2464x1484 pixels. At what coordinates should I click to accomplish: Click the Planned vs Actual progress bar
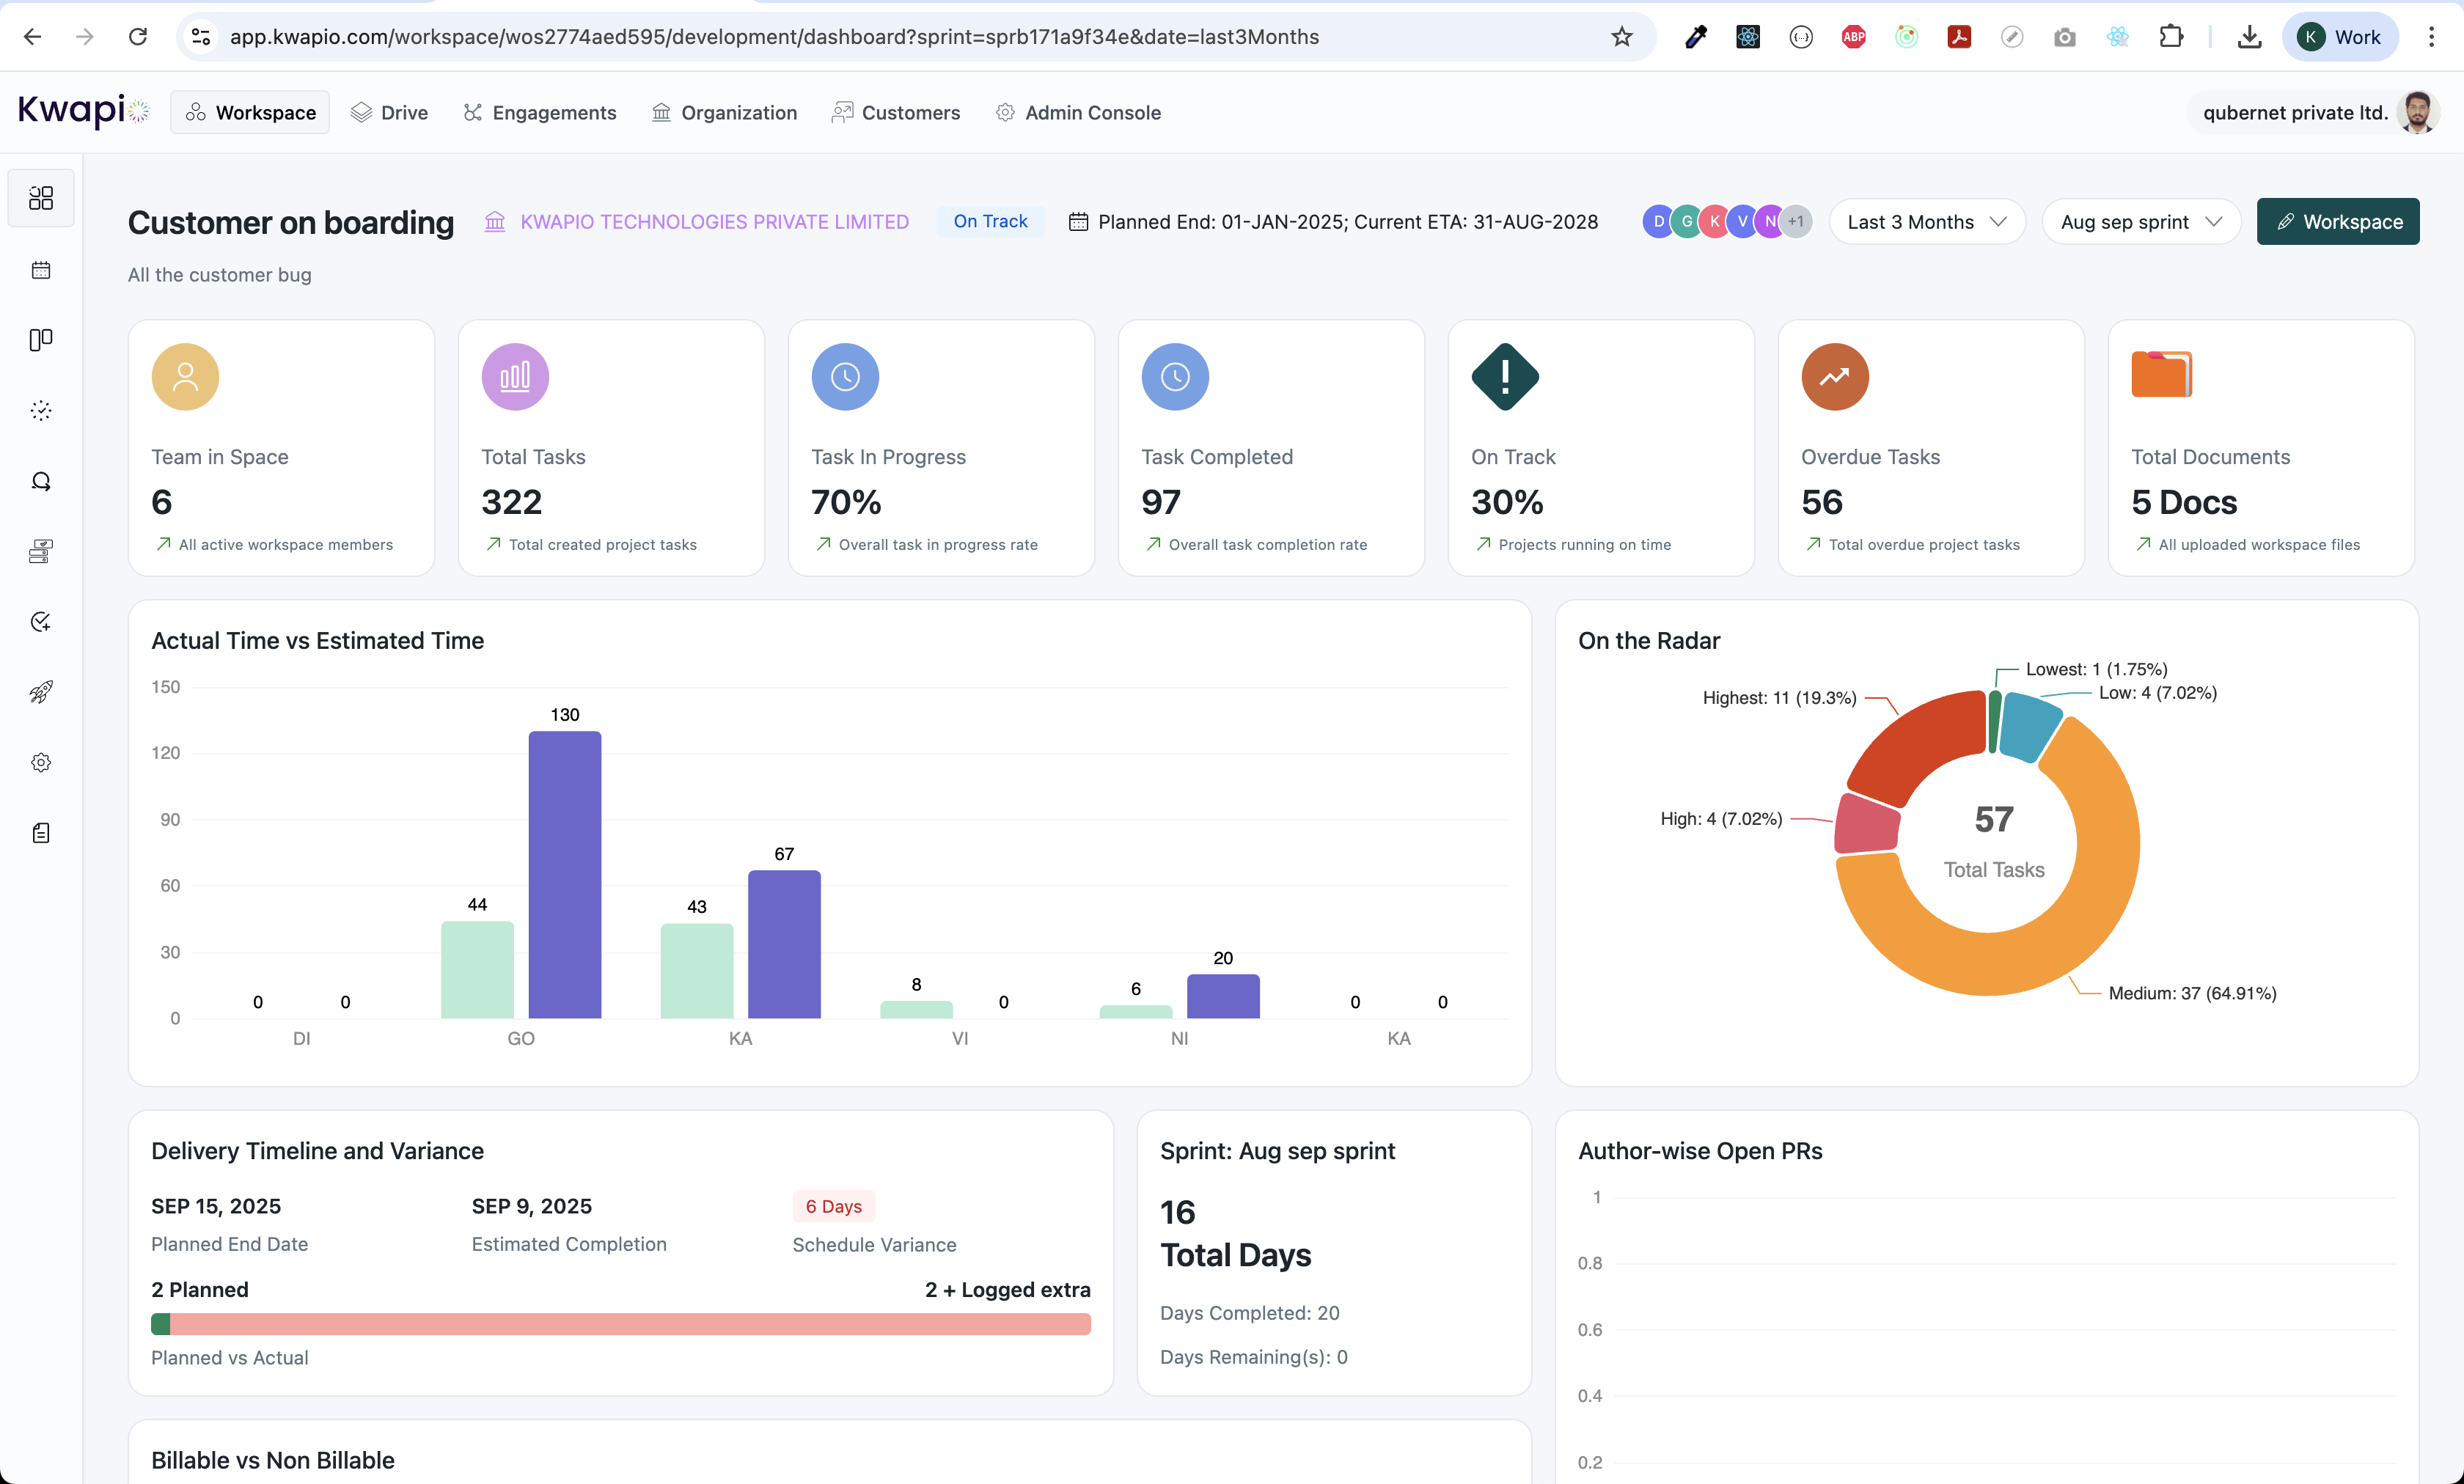[620, 1324]
